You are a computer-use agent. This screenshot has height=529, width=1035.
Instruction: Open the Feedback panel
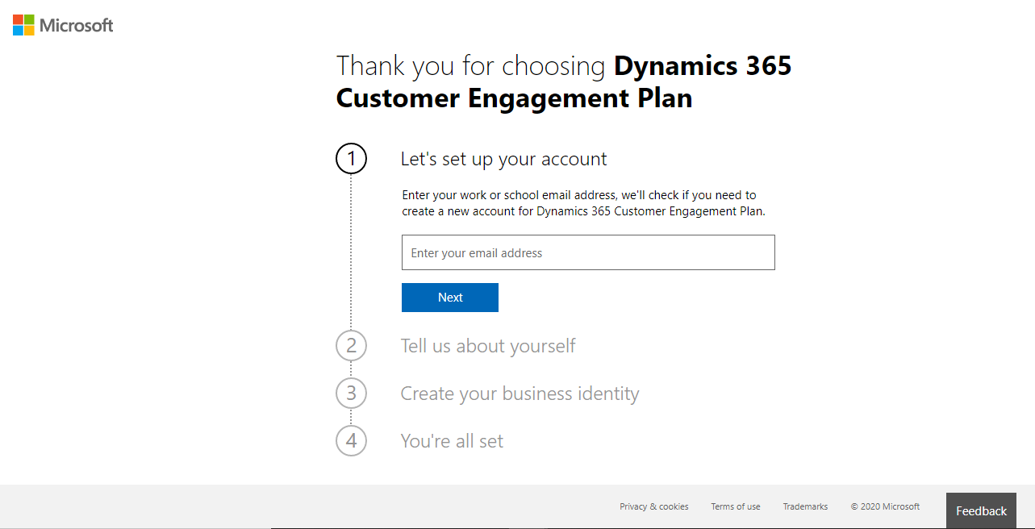tap(981, 510)
